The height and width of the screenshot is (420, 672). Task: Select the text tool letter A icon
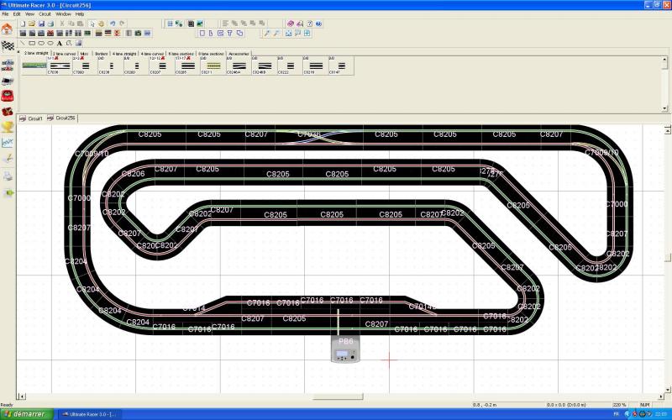(x=60, y=43)
